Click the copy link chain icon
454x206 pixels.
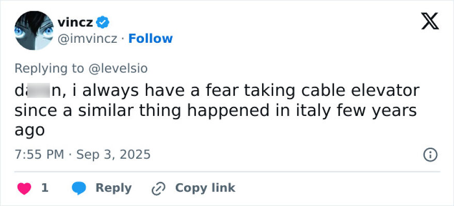157,188
